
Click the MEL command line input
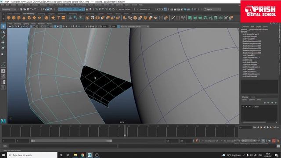click(x=63, y=146)
